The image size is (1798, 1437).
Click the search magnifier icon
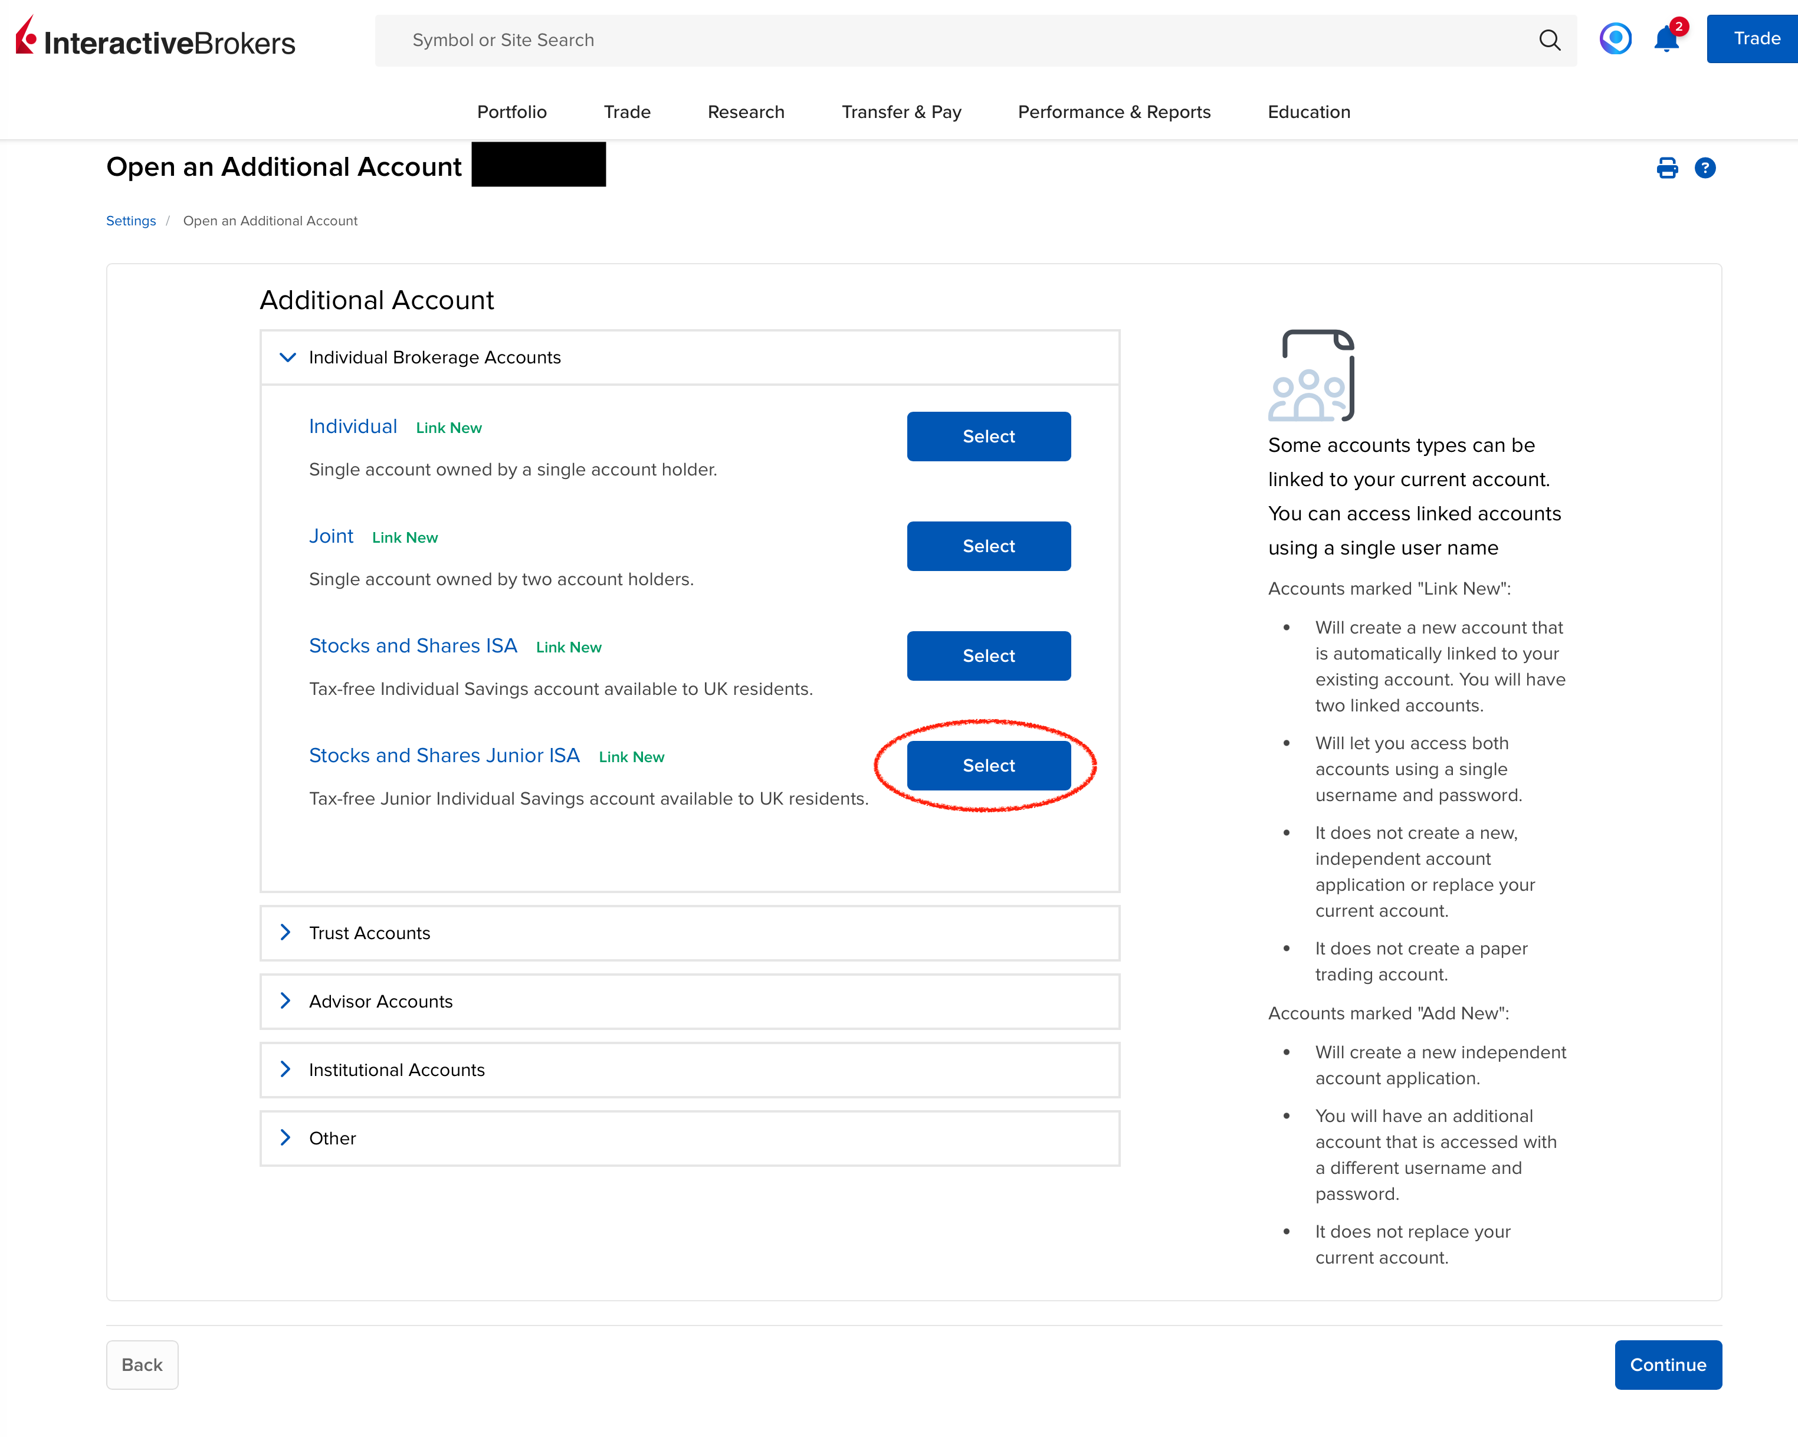pyautogui.click(x=1548, y=40)
